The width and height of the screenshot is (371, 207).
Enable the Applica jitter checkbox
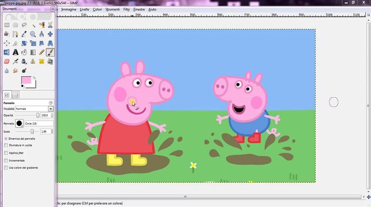[x=6, y=153]
